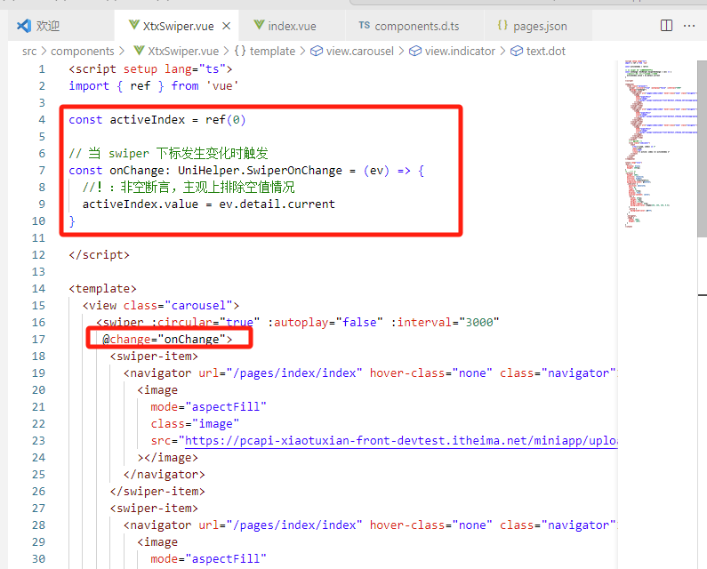Viewport: 707px width, 569px height.
Task: Click the non-null assertion comment line 8
Action: (x=189, y=187)
